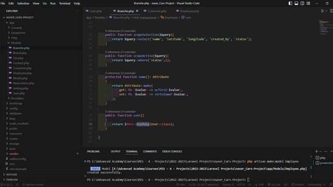Open Car.php in the explorer

coord(18,58)
